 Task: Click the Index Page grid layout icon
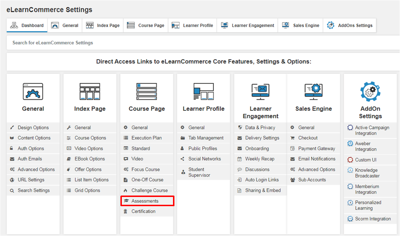(90, 92)
